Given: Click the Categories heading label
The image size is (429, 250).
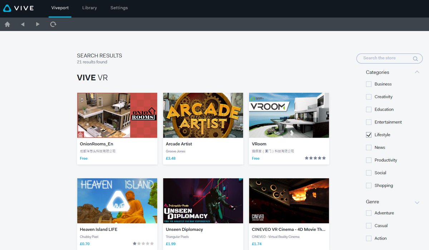Looking at the screenshot, I should [378, 72].
